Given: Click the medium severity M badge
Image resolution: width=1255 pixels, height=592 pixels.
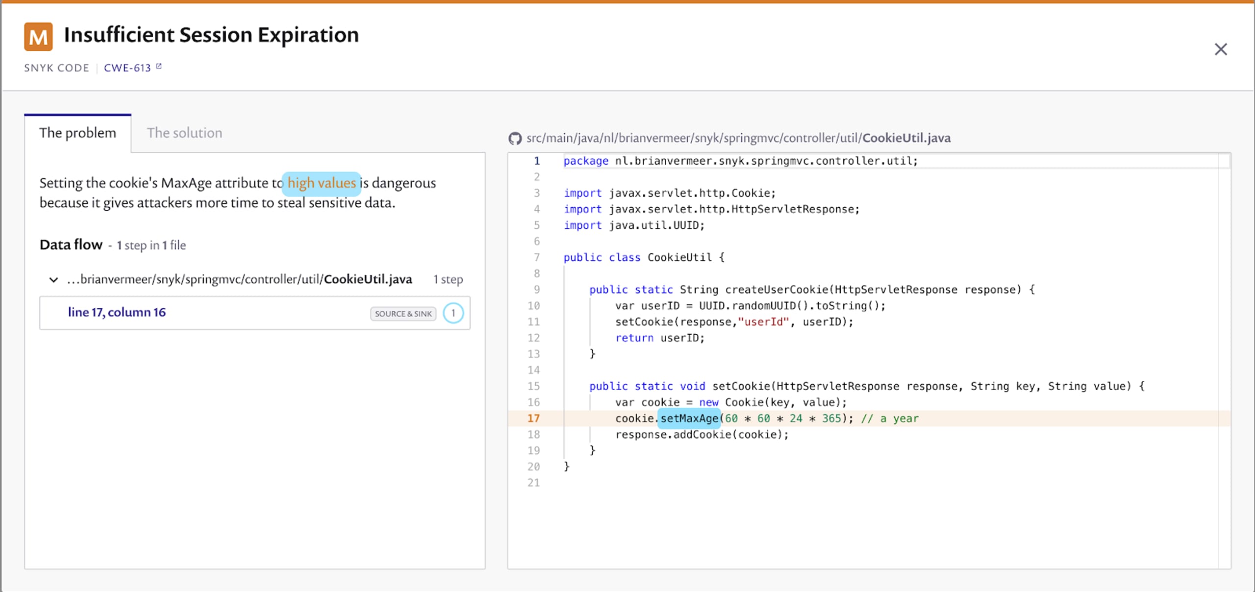Looking at the screenshot, I should (x=38, y=37).
